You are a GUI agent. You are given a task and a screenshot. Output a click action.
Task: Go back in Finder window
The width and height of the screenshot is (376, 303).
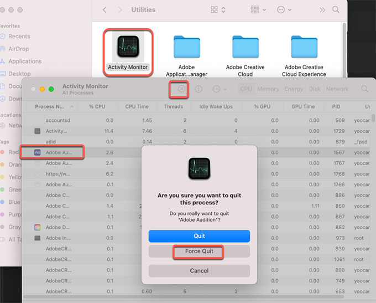point(105,10)
